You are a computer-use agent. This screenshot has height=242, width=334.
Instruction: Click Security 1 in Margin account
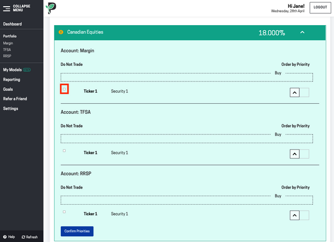[x=120, y=91]
